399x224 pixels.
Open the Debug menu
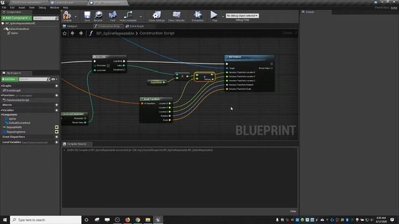tap(42, 7)
